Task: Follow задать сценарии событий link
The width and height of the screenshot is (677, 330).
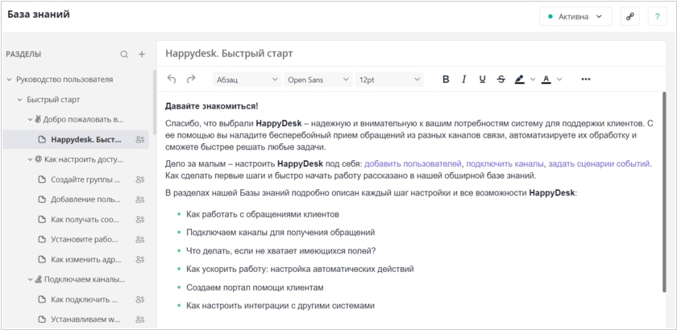Action: (600, 164)
